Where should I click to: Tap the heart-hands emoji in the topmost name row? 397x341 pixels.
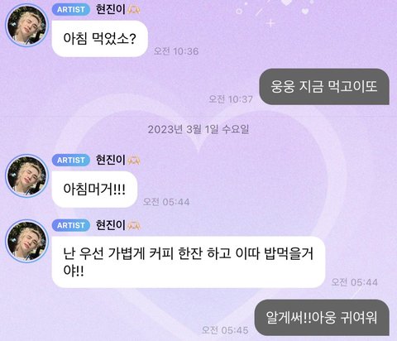click(x=134, y=10)
